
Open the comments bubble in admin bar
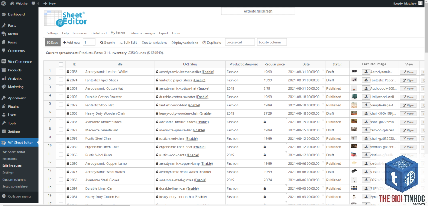pyautogui.click(x=35, y=3)
